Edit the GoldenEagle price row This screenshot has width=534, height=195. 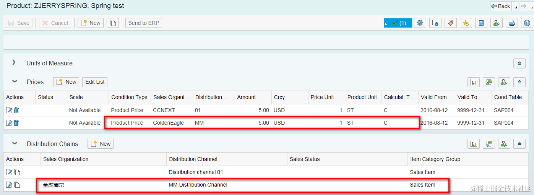[9, 123]
